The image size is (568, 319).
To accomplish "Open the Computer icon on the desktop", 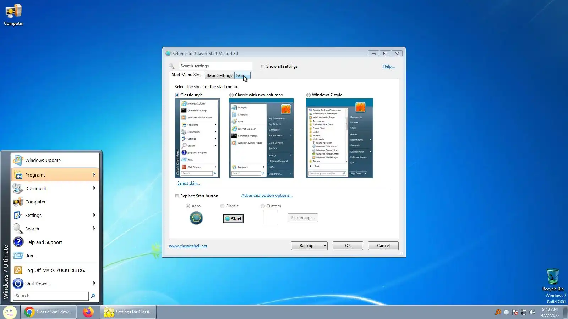I will tap(13, 15).
